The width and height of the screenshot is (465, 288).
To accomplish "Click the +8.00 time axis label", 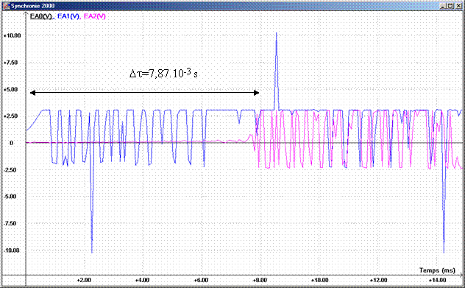I will pos(260,280).
